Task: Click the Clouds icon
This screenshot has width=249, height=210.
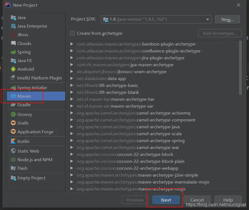Action: point(13,43)
